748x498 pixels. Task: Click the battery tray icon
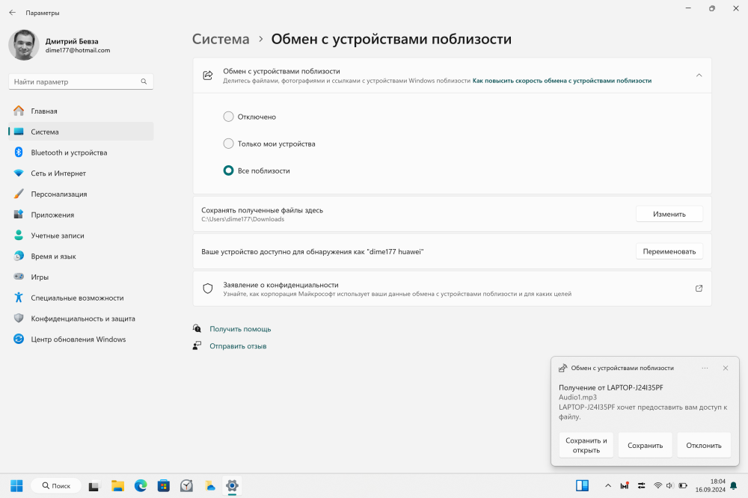pos(683,485)
